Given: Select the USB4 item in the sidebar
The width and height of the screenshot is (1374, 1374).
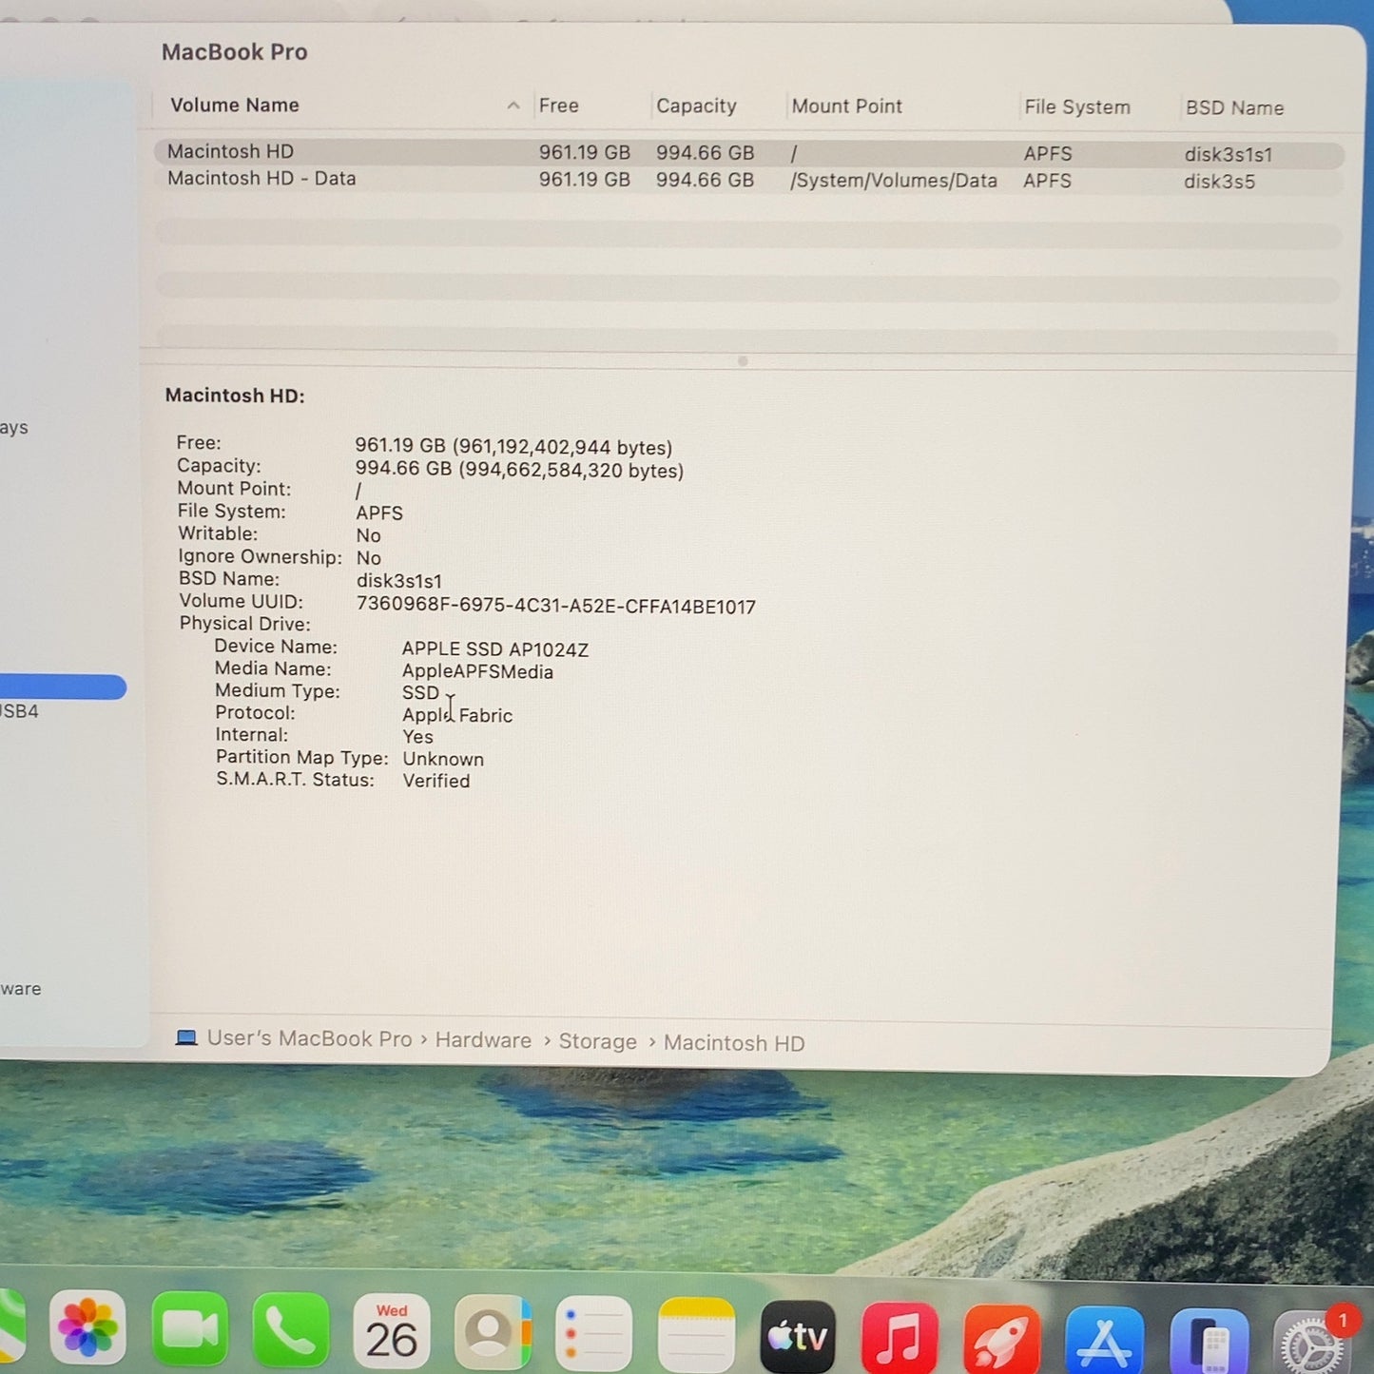Looking at the screenshot, I should (19, 711).
